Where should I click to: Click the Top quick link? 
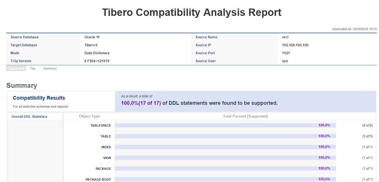(32, 68)
